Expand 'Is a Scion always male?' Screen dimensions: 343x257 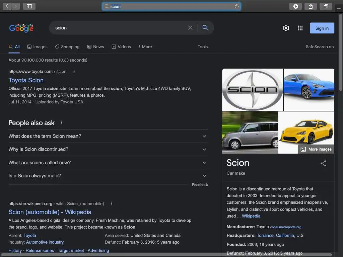[108, 176]
